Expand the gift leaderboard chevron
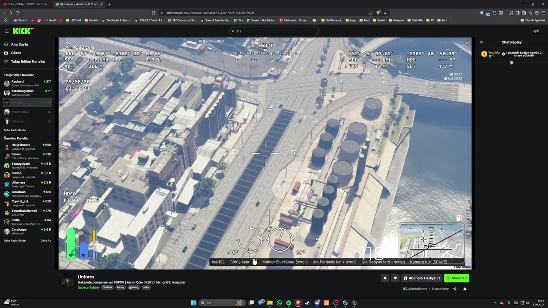The image size is (548, 308). click(x=511, y=63)
